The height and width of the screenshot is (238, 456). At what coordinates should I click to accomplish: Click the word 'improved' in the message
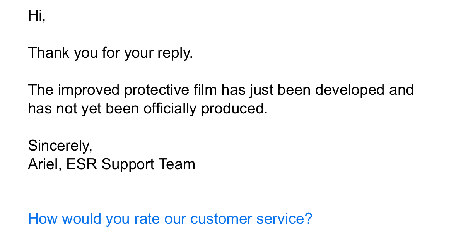(89, 90)
